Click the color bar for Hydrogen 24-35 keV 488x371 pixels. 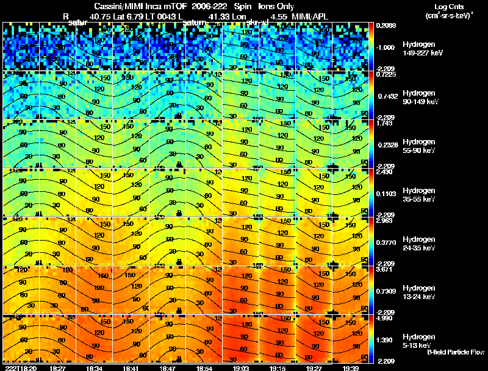pyautogui.click(x=371, y=241)
